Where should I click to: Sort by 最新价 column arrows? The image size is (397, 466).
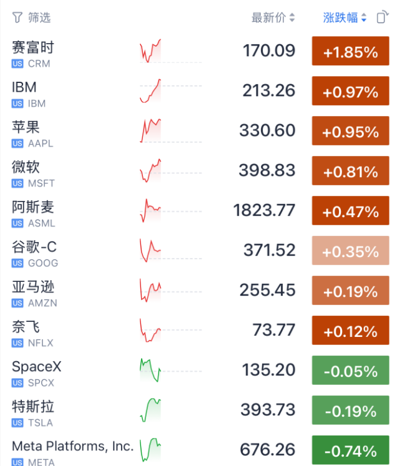pos(292,17)
